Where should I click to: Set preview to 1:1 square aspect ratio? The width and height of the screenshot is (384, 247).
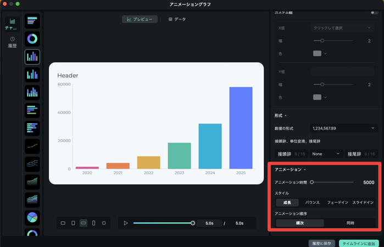click(104, 223)
